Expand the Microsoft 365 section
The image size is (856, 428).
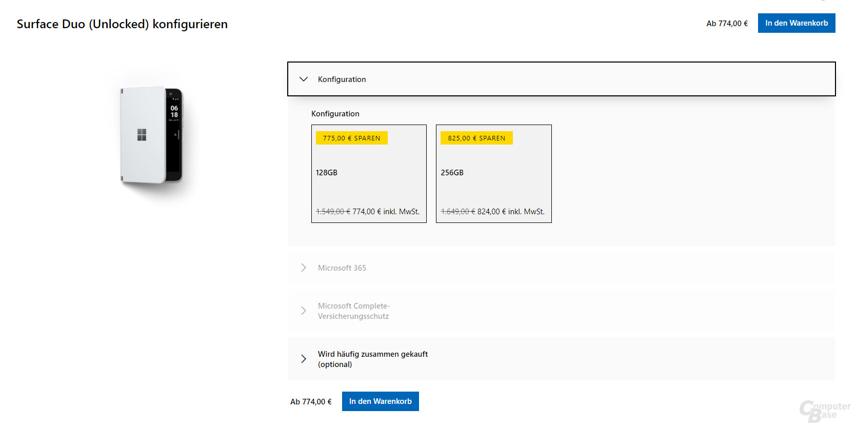click(x=561, y=268)
